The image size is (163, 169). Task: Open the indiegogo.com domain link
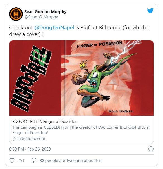pyautogui.click(x=31, y=139)
